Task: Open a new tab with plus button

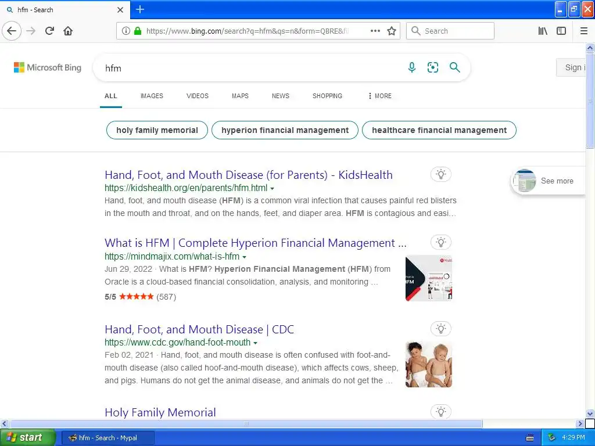Action: [140, 9]
